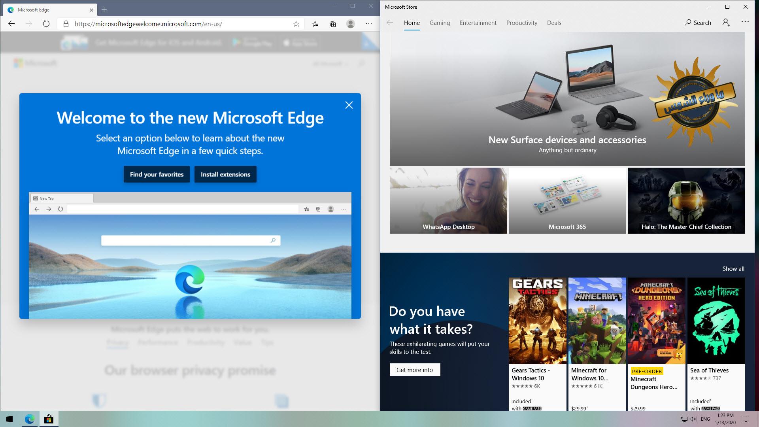The height and width of the screenshot is (427, 759).
Task: Select Gaming tab in Microsoft Store
Action: pos(440,23)
